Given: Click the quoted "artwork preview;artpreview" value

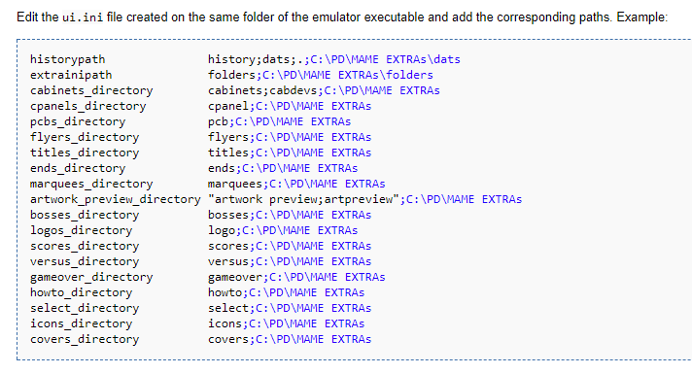Looking at the screenshot, I should click(x=303, y=199).
